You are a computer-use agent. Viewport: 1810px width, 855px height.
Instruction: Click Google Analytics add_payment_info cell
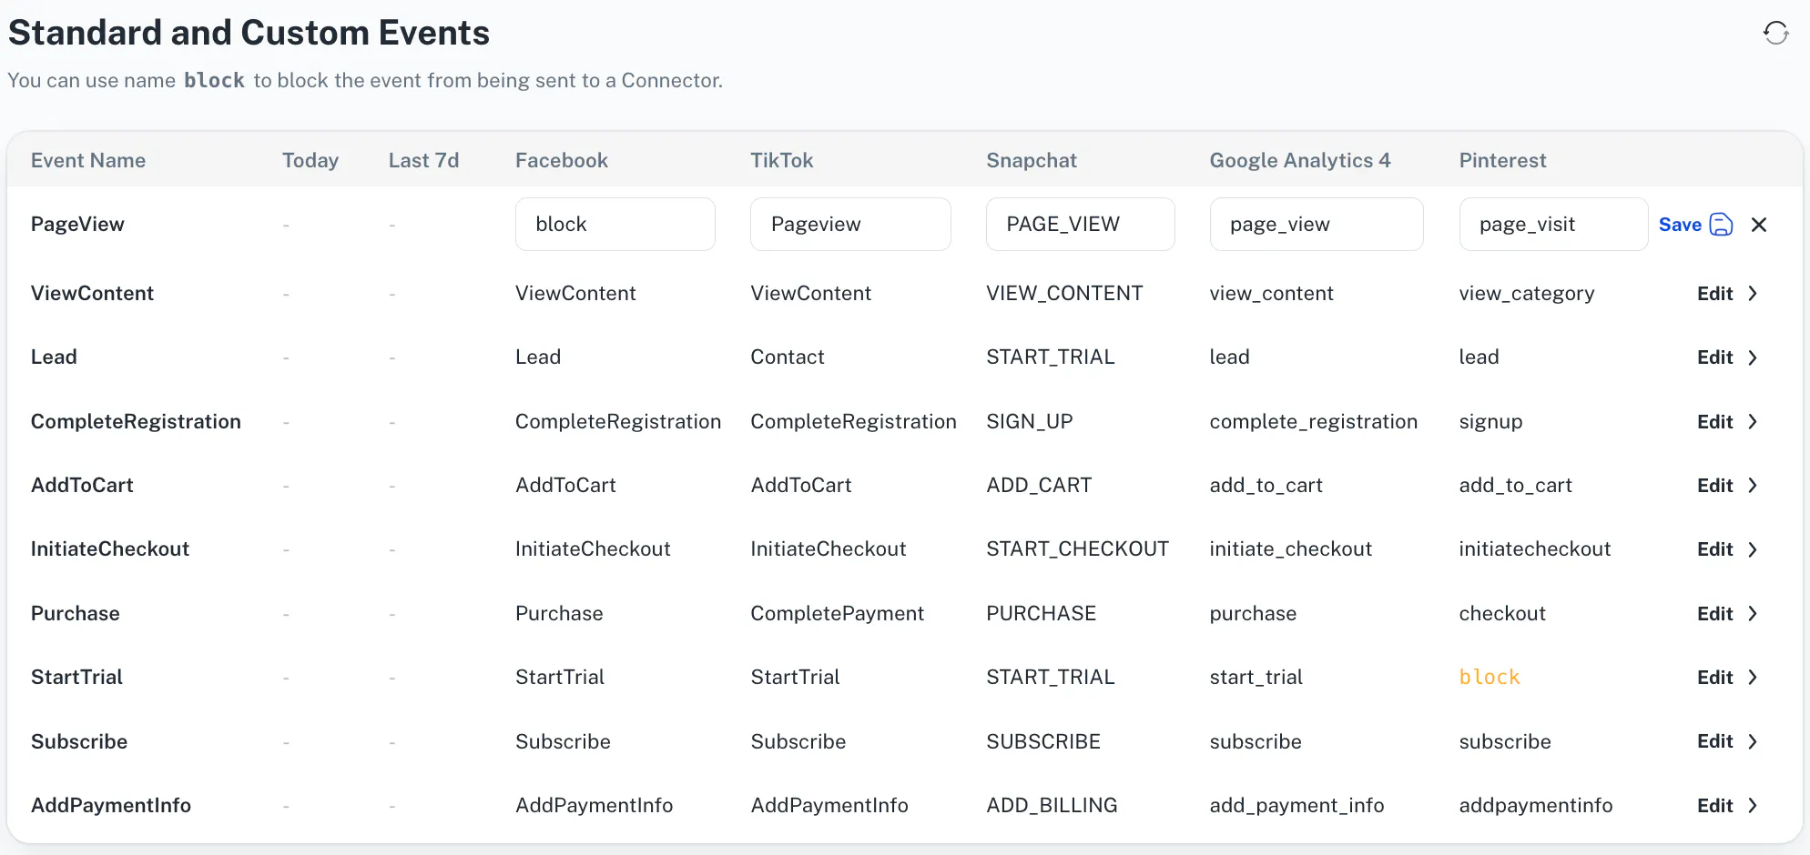(1297, 805)
